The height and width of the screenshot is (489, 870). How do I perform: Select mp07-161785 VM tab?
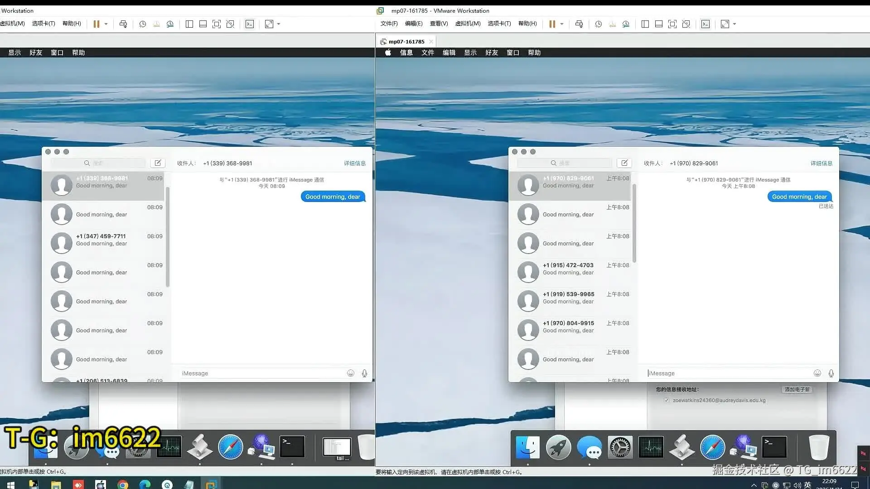pos(406,42)
